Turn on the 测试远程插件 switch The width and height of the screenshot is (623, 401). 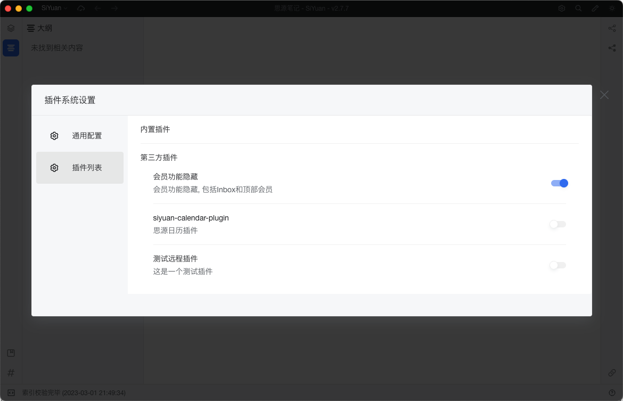(558, 266)
